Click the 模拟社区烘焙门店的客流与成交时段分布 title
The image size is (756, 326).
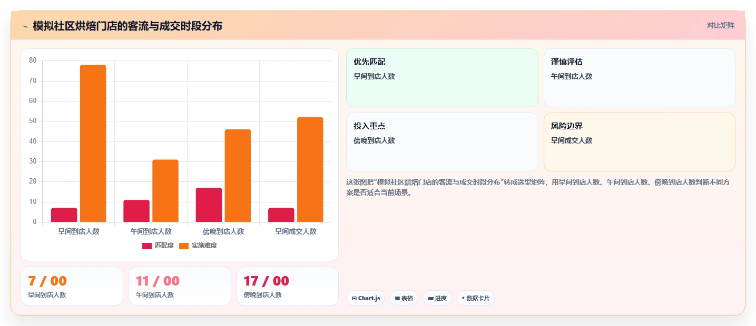pyautogui.click(x=127, y=26)
